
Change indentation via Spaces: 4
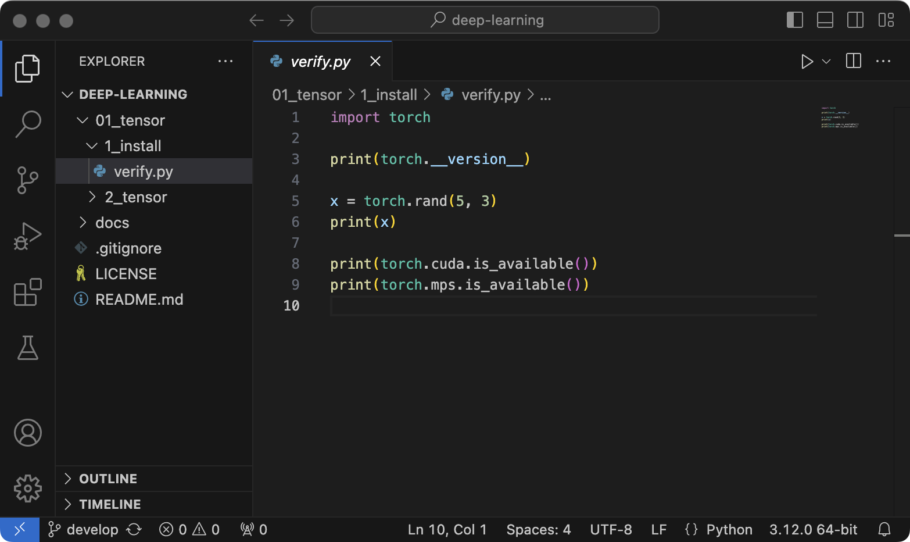[539, 529]
